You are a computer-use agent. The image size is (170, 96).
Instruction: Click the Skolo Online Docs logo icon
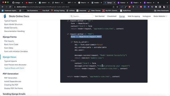click(5, 16)
